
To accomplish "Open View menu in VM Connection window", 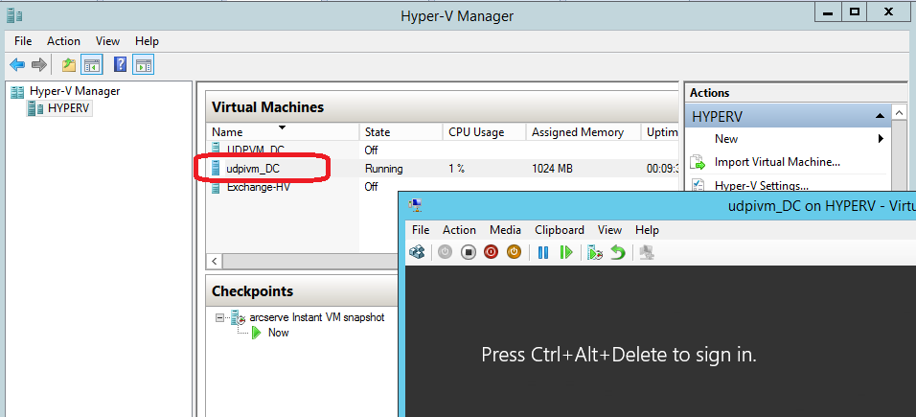I will coord(610,230).
